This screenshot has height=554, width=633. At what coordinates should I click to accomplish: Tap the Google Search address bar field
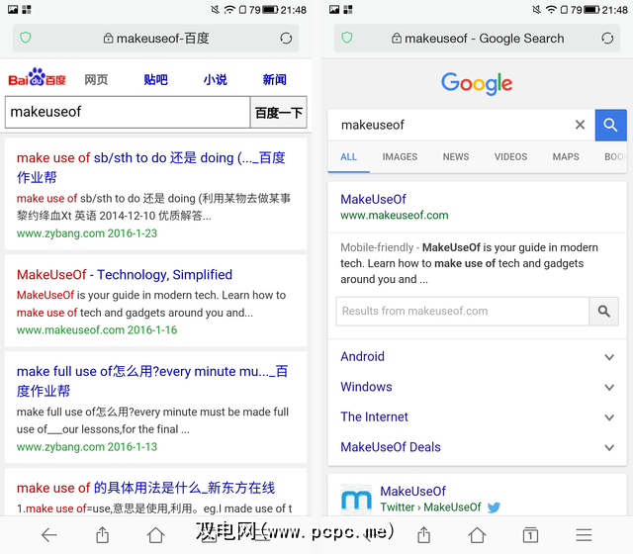[x=477, y=39]
